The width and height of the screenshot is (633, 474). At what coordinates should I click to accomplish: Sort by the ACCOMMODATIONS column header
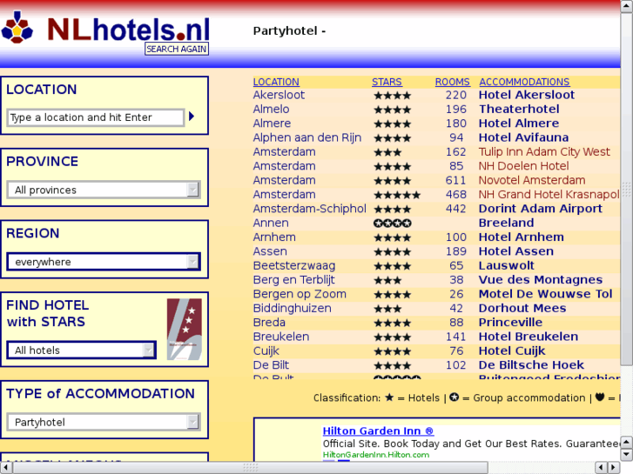(x=524, y=82)
